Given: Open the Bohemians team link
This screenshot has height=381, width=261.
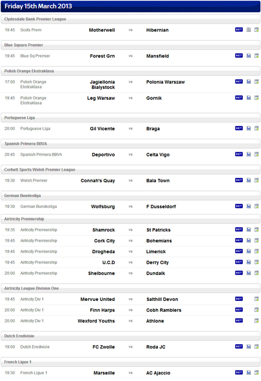Looking at the screenshot, I should 159,241.
